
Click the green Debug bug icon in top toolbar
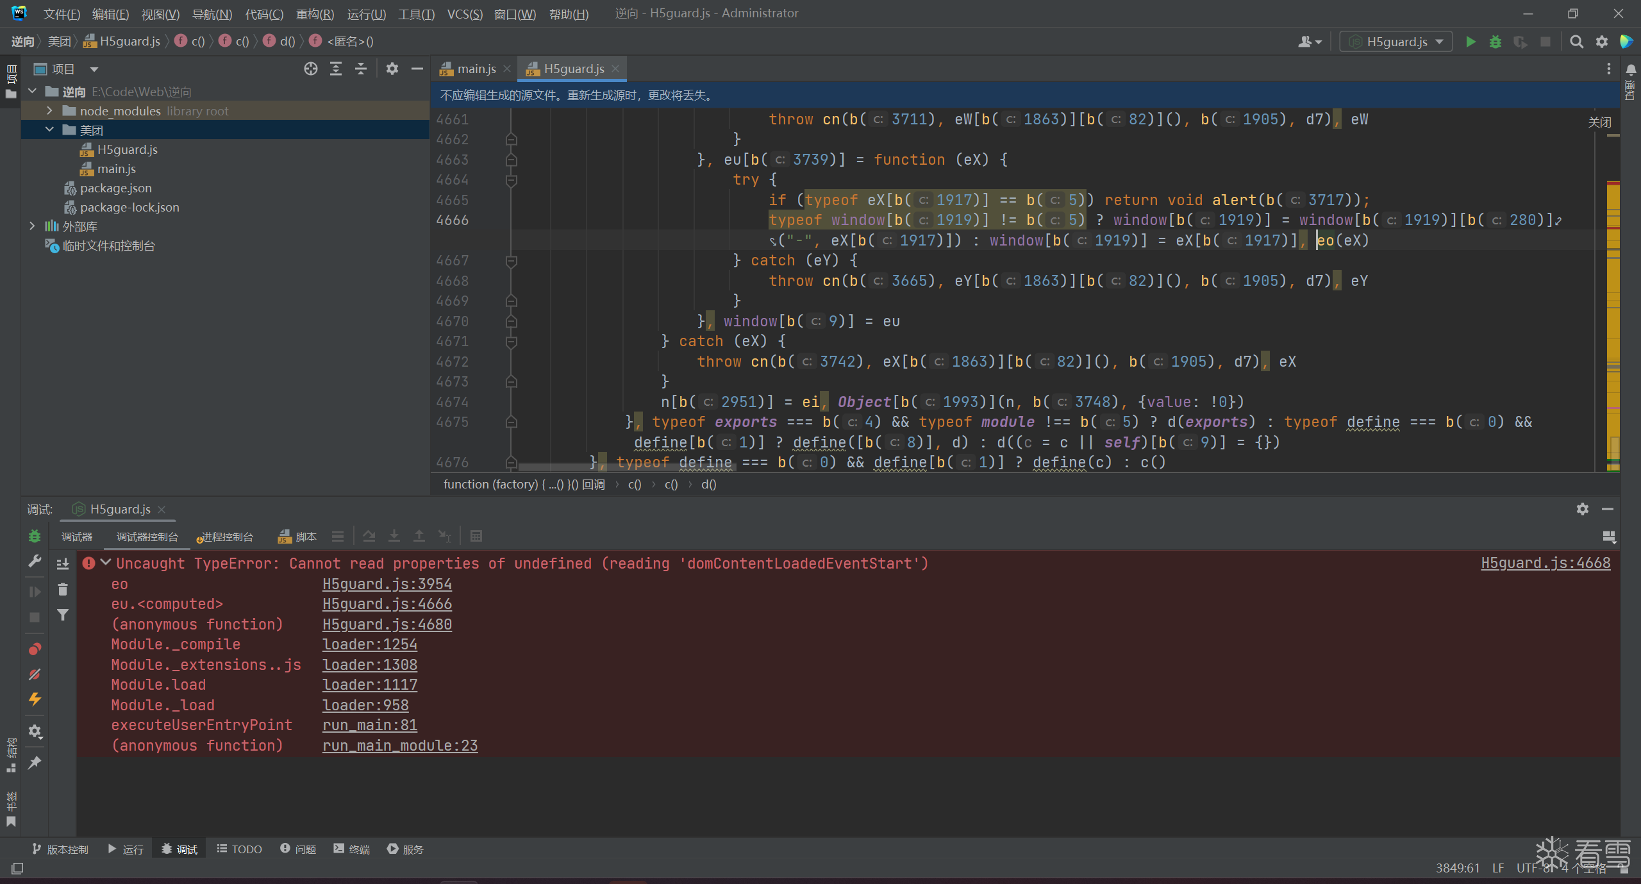click(1495, 42)
